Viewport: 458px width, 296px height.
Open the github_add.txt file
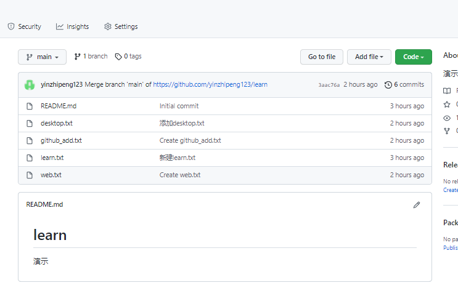[61, 140]
